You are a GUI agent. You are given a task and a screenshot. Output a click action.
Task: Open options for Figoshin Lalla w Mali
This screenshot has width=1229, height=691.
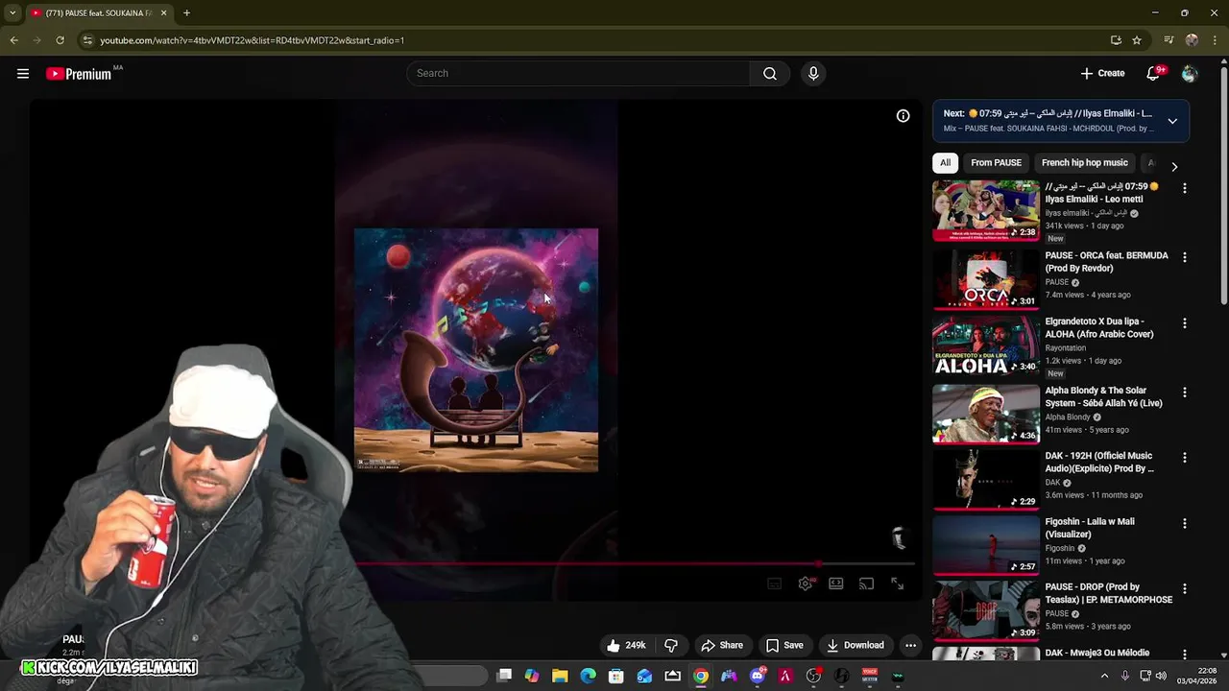coord(1184,524)
